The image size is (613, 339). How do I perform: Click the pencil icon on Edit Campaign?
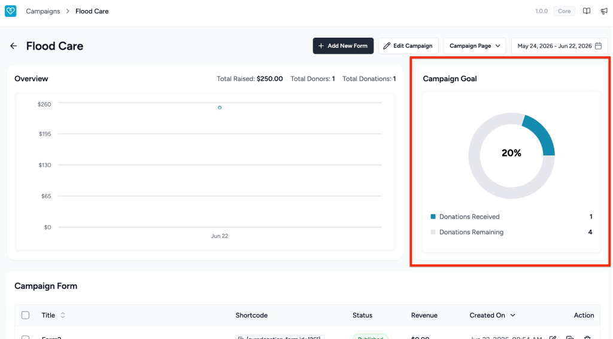pos(387,45)
